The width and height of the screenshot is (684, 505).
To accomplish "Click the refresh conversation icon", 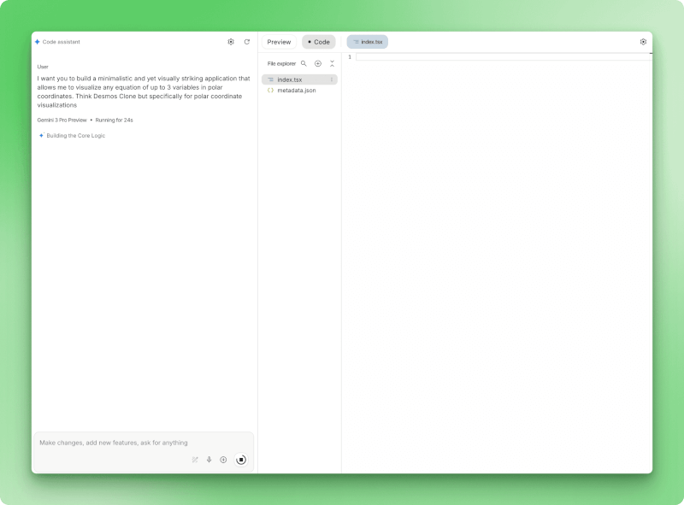I will (x=247, y=42).
